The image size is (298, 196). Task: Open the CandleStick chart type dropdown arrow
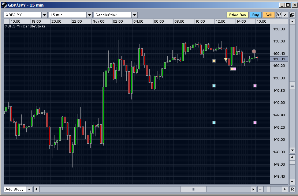click(x=135, y=15)
